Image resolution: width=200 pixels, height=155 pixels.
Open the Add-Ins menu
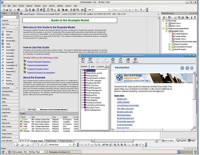click(52, 6)
